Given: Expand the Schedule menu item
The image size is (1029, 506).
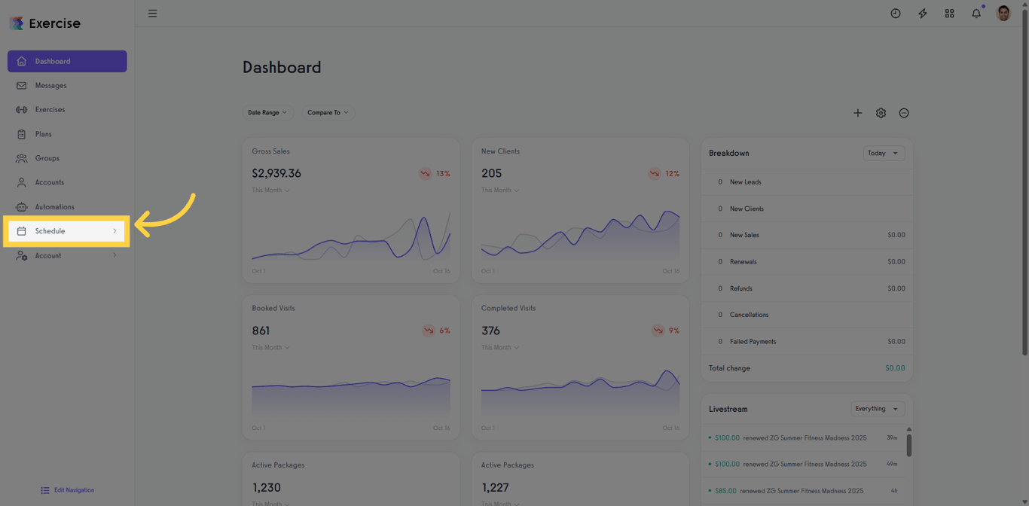Looking at the screenshot, I should 66,231.
